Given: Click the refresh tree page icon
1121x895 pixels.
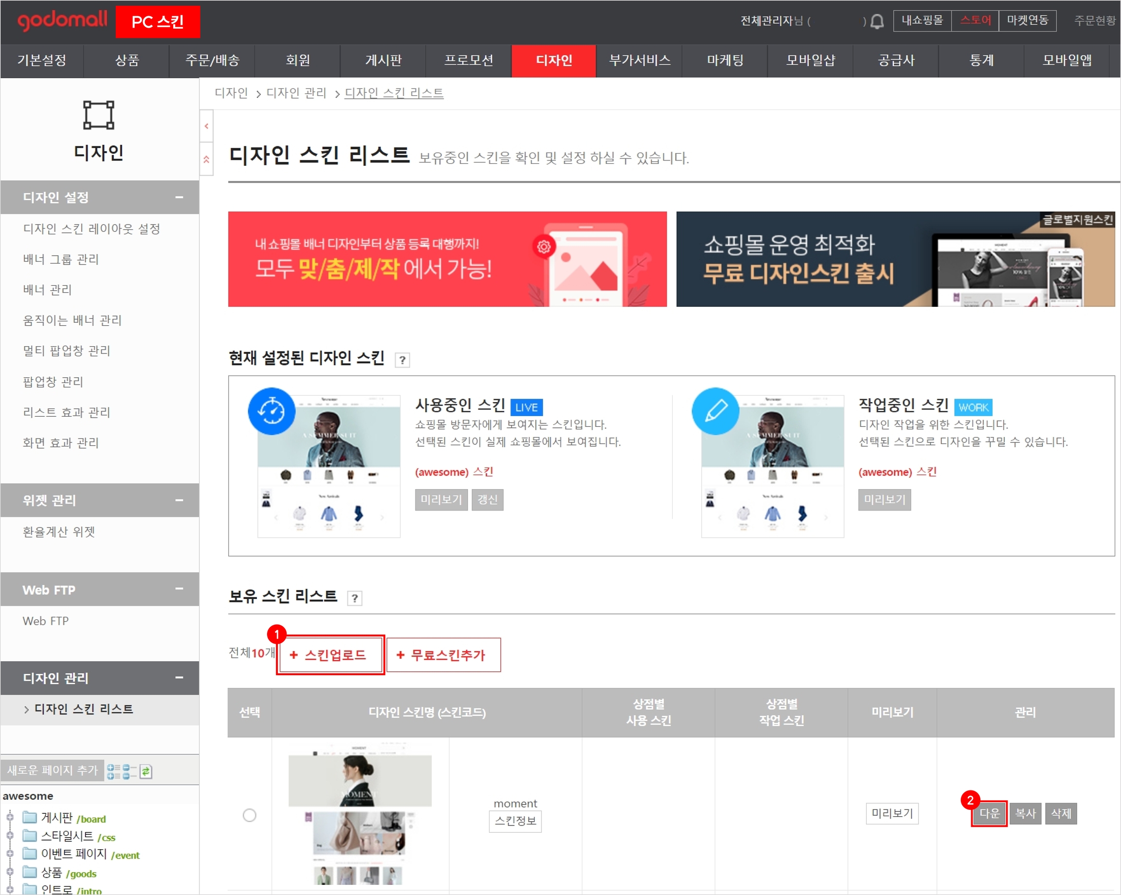Looking at the screenshot, I should click(146, 772).
